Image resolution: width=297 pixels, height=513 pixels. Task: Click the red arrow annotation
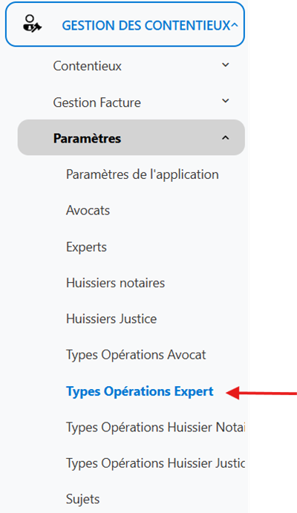(x=261, y=393)
